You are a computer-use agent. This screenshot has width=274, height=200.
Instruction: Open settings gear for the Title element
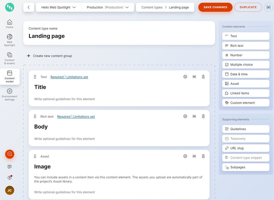tap(185, 77)
